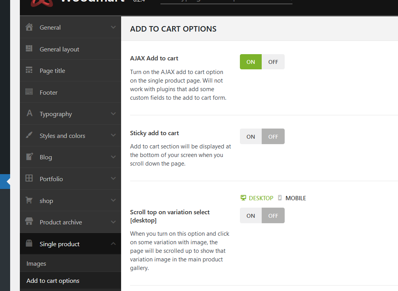Expand the Typography section chevron

click(113, 114)
